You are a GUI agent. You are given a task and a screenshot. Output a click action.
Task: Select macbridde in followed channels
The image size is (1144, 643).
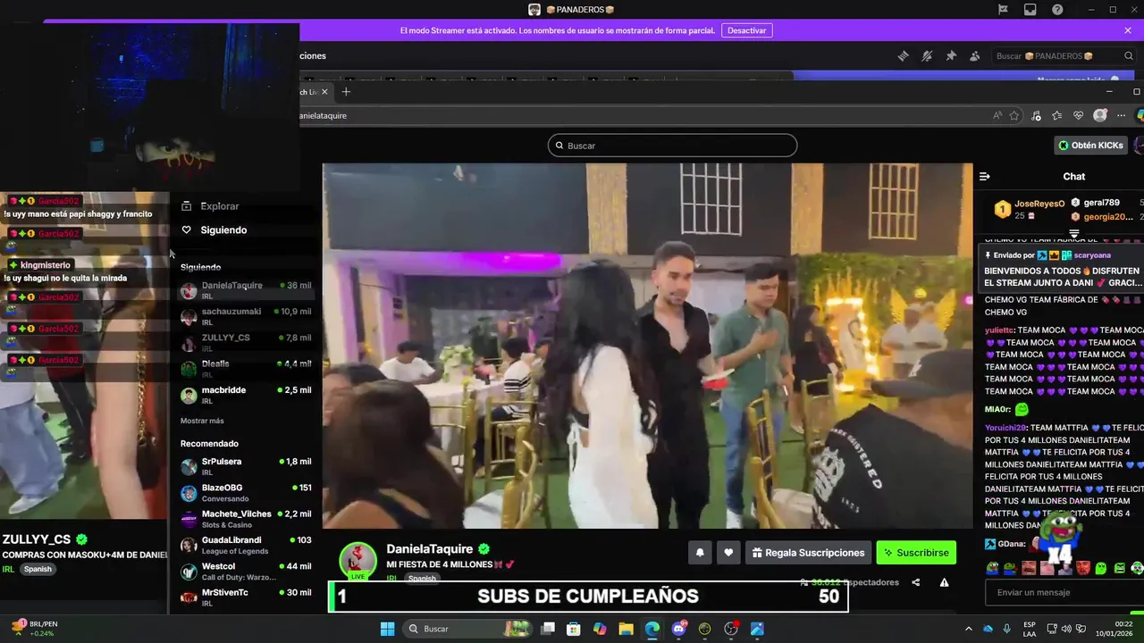click(246, 395)
